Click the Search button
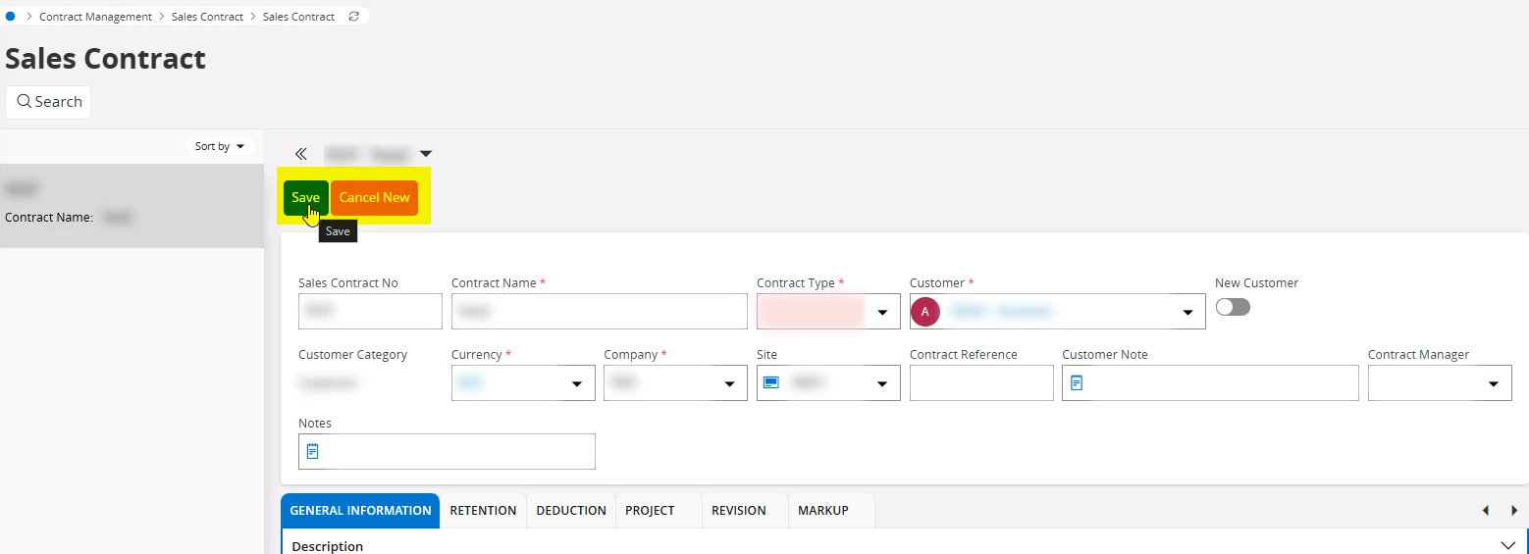Image resolution: width=1529 pixels, height=554 pixels. (49, 102)
